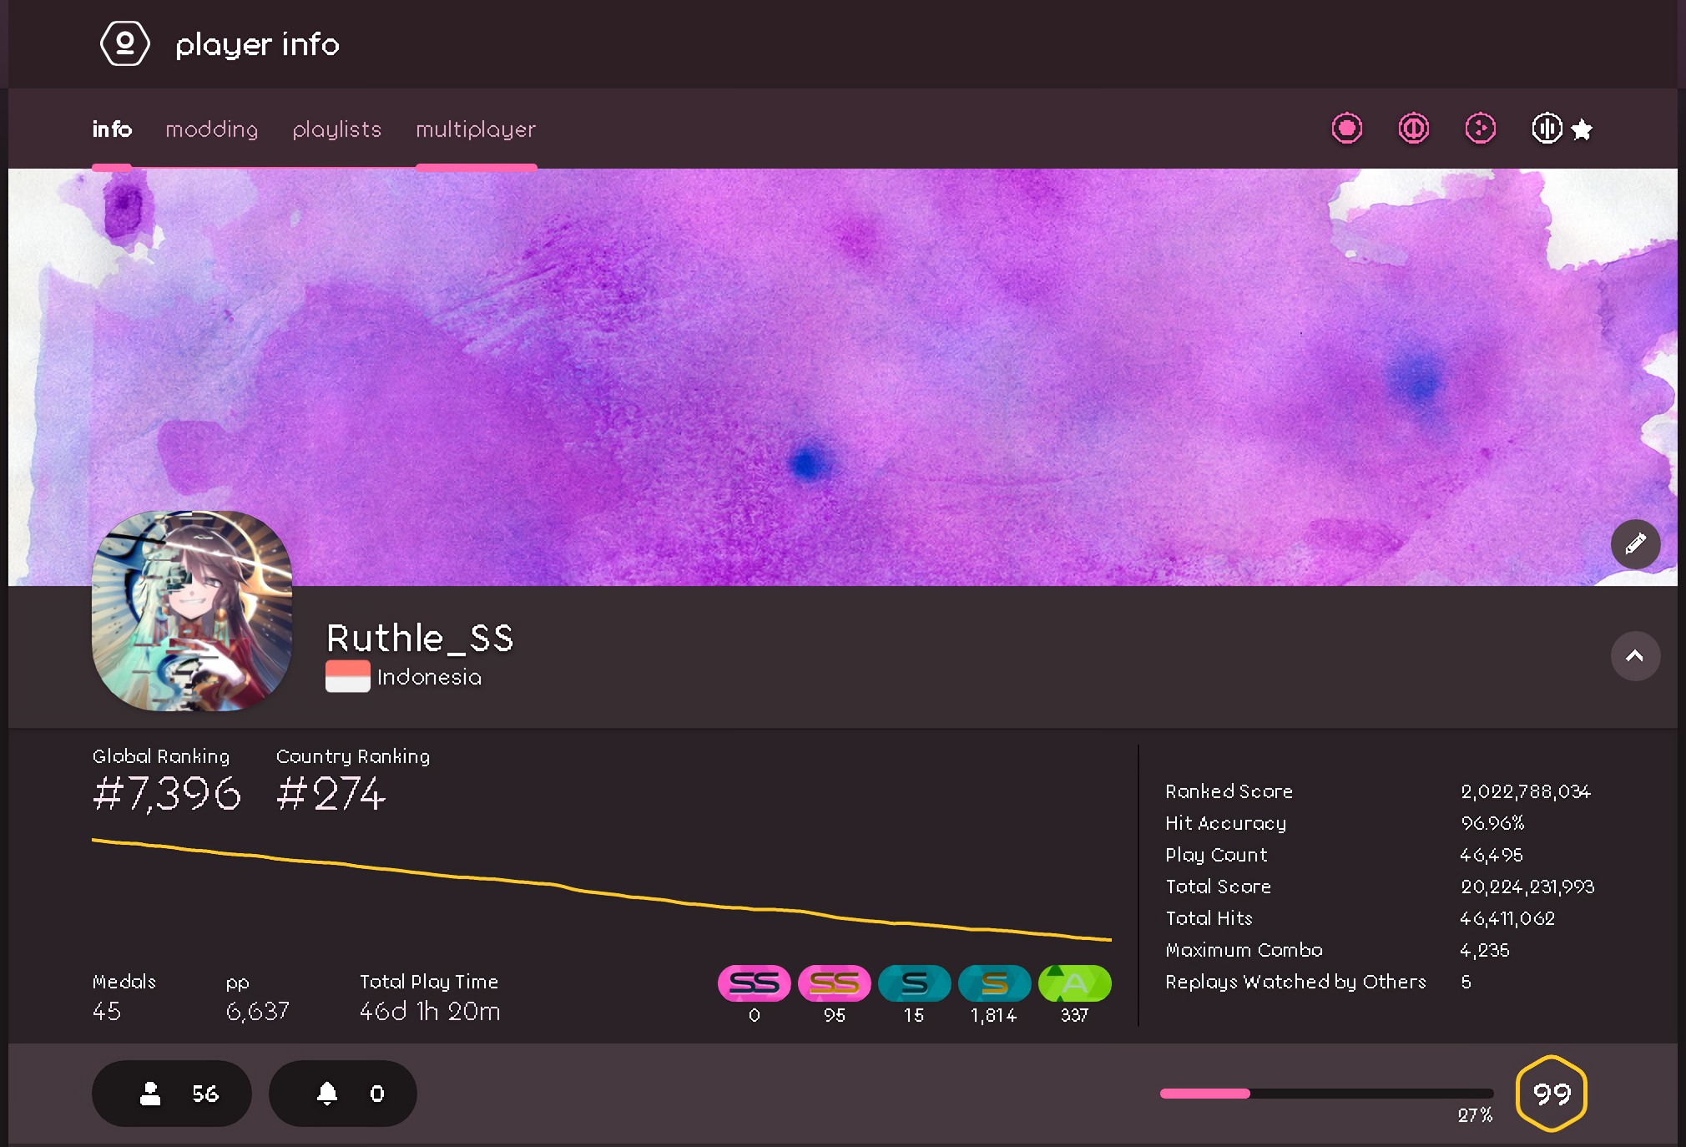Select the mania game mode icon
1686x1147 pixels.
[1547, 129]
